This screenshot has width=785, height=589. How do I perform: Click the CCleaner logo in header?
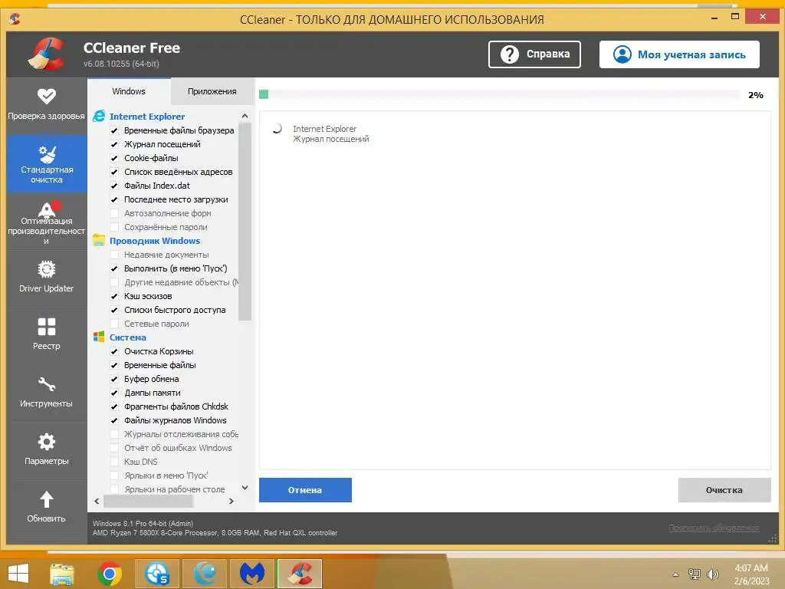(x=47, y=54)
